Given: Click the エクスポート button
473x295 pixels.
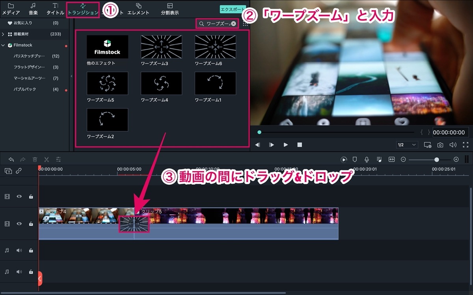Looking at the screenshot, I should (x=233, y=9).
